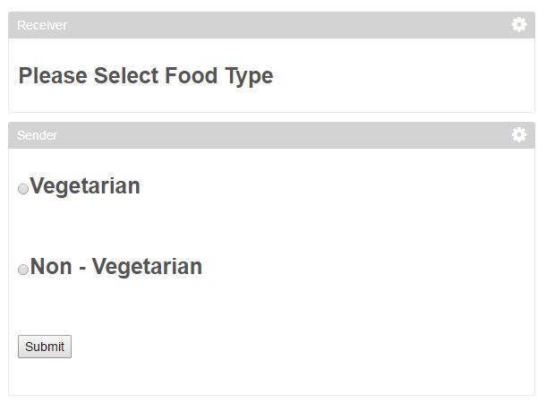
Task: Click the Sender panel title text
Action: coord(38,135)
